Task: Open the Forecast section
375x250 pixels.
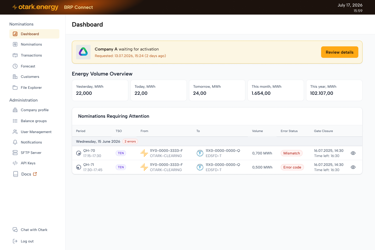Action: tap(34, 66)
